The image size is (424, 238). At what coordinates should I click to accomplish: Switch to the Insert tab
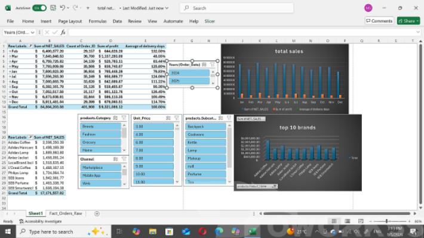click(46, 21)
